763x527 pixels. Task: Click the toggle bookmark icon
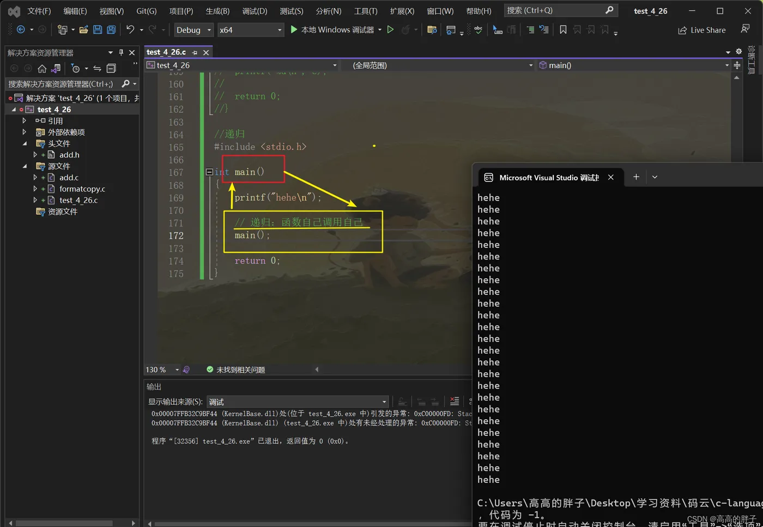click(563, 30)
